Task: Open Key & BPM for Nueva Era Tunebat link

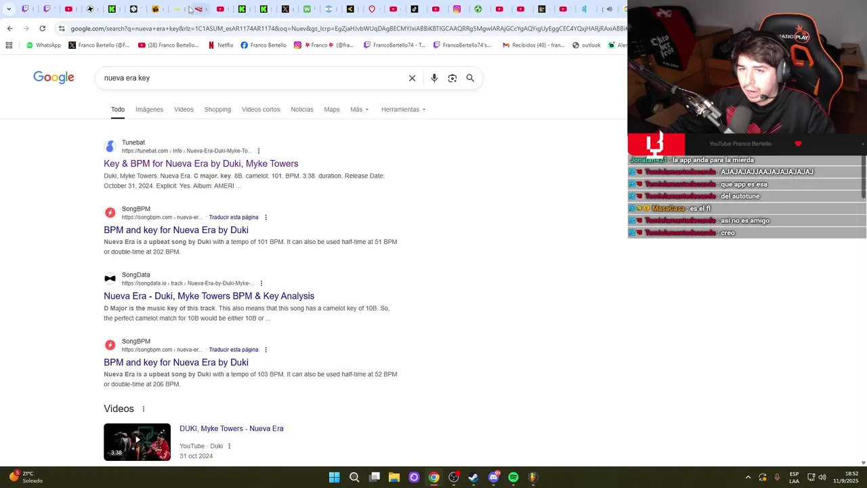Action: pyautogui.click(x=201, y=163)
